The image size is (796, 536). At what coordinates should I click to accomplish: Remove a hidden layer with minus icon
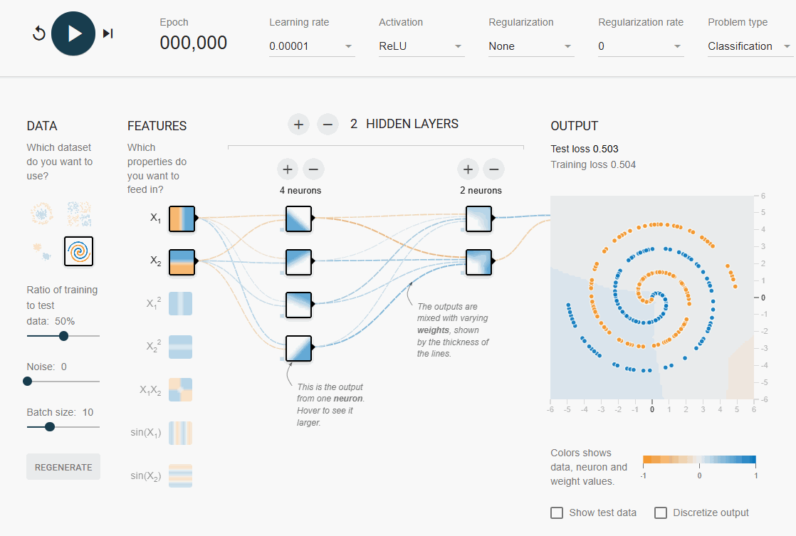[328, 125]
